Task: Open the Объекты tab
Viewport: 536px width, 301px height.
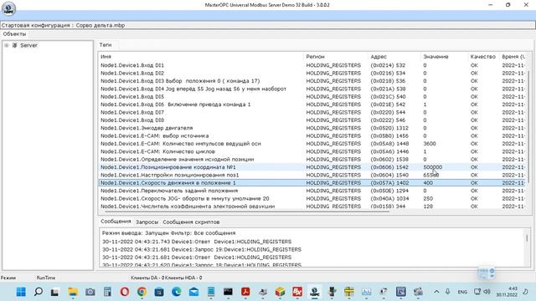Action: (14, 34)
